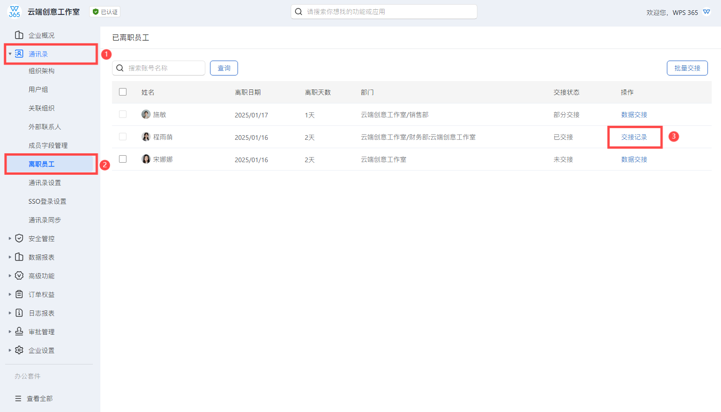Click the 订单权益 clipboard icon
721x412 pixels.
19,294
